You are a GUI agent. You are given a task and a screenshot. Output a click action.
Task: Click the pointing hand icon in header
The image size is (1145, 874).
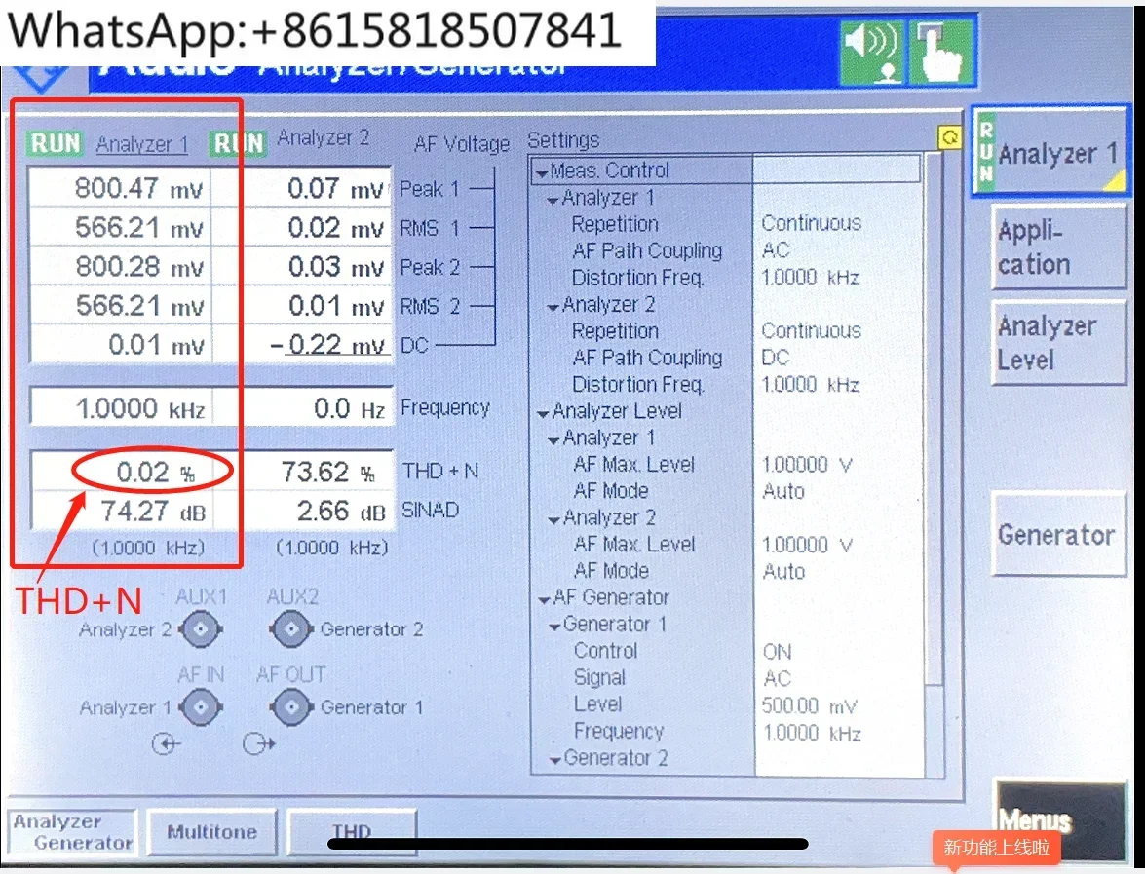(x=939, y=52)
